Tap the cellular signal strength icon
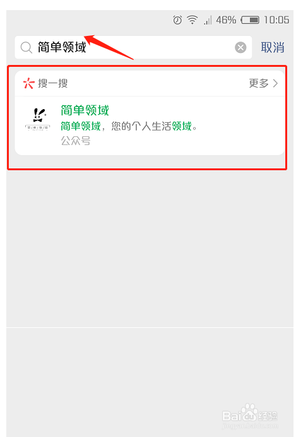This screenshot has height=437, width=296. point(208,20)
